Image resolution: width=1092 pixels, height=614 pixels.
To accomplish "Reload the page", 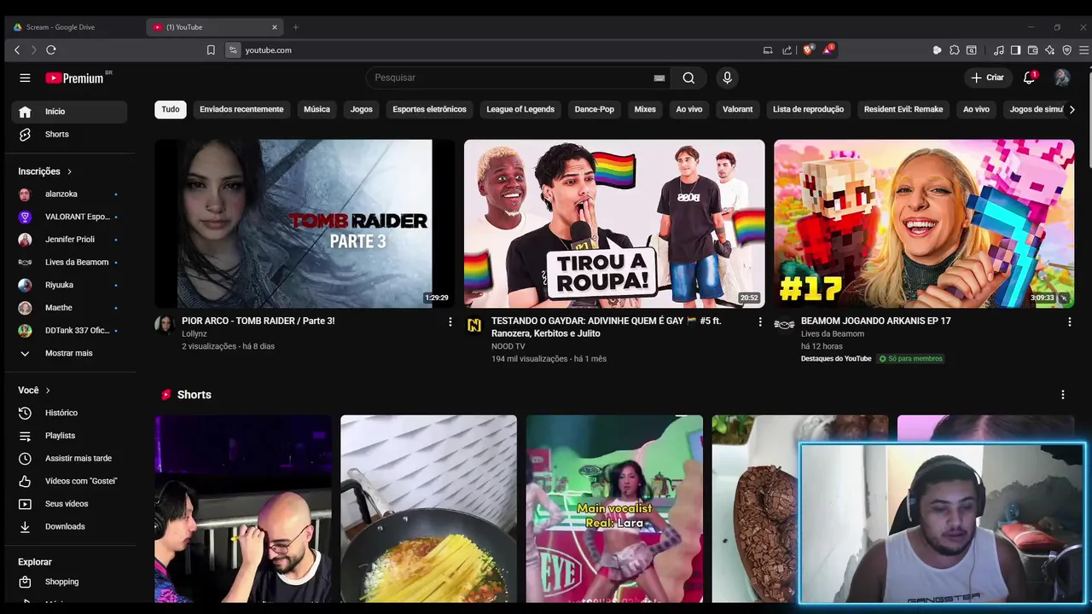I will pyautogui.click(x=51, y=50).
